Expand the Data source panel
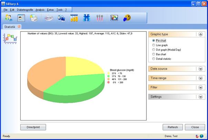The width and height of the screenshot is (208, 140). [200, 69]
